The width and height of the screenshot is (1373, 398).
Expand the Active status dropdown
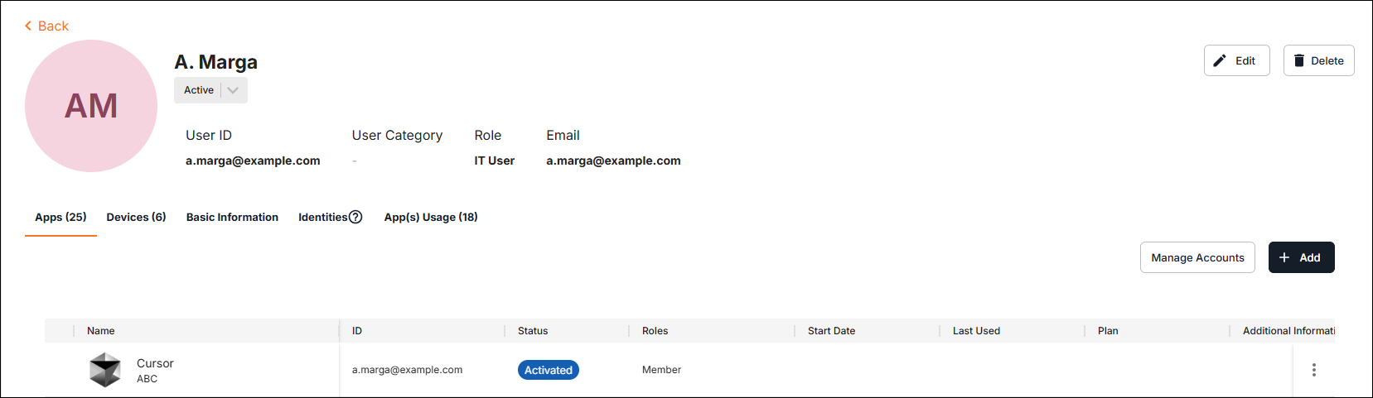pos(233,90)
